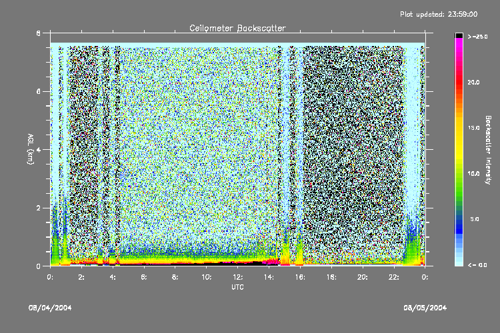Viewport: 500px width, 333px height.
Task: Click the x-axis tick label '6:'
Action: point(144,277)
